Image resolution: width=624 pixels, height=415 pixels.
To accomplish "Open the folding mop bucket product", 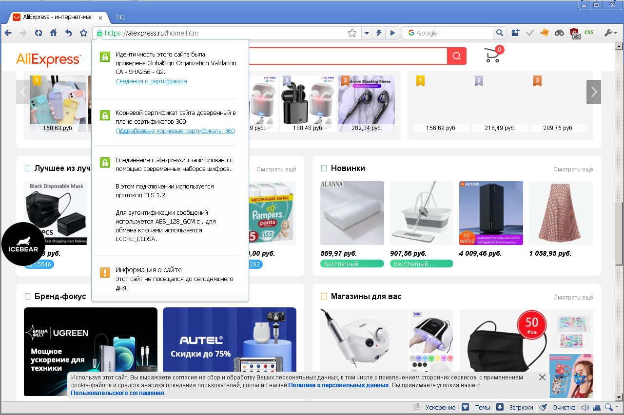I will point(421,213).
